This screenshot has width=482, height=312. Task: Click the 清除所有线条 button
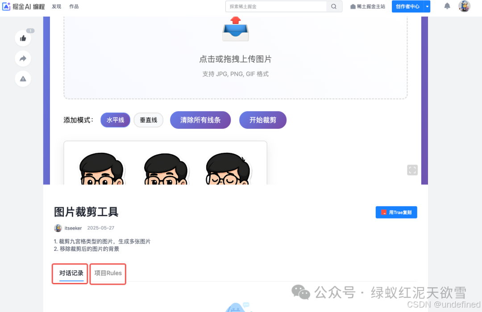click(200, 120)
